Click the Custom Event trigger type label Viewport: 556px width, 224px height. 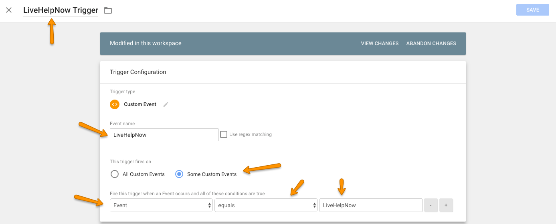point(140,104)
